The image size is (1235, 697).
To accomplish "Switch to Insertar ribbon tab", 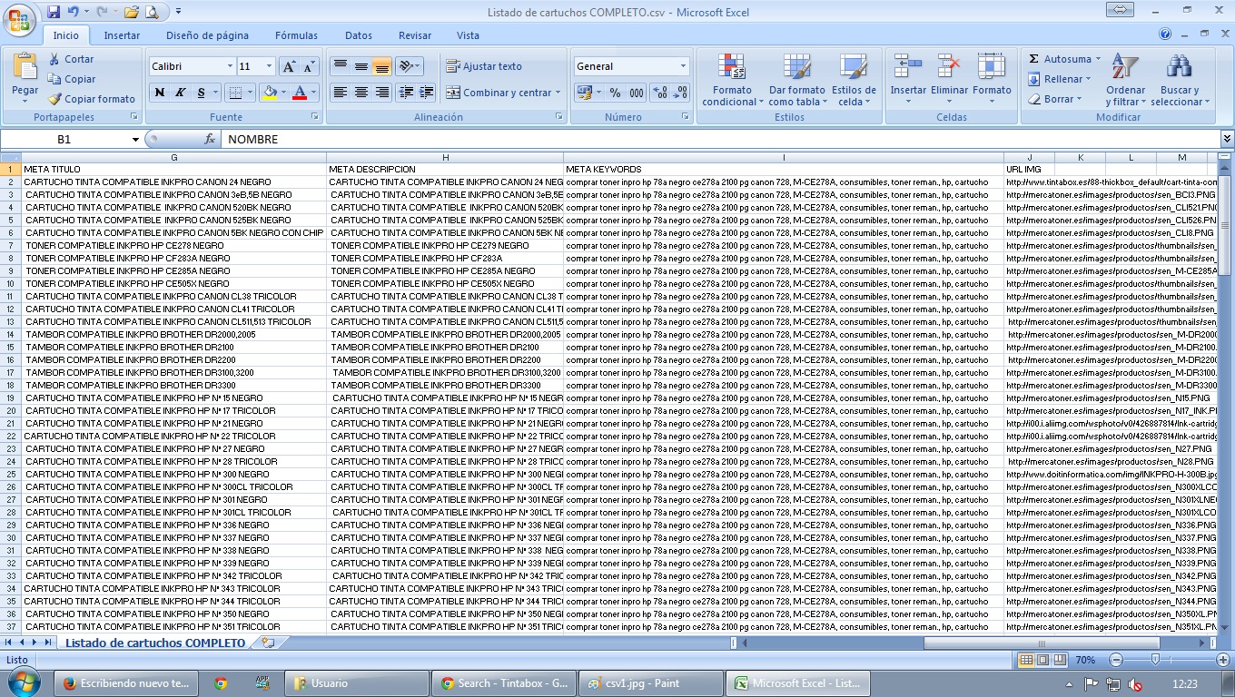I will coord(122,35).
